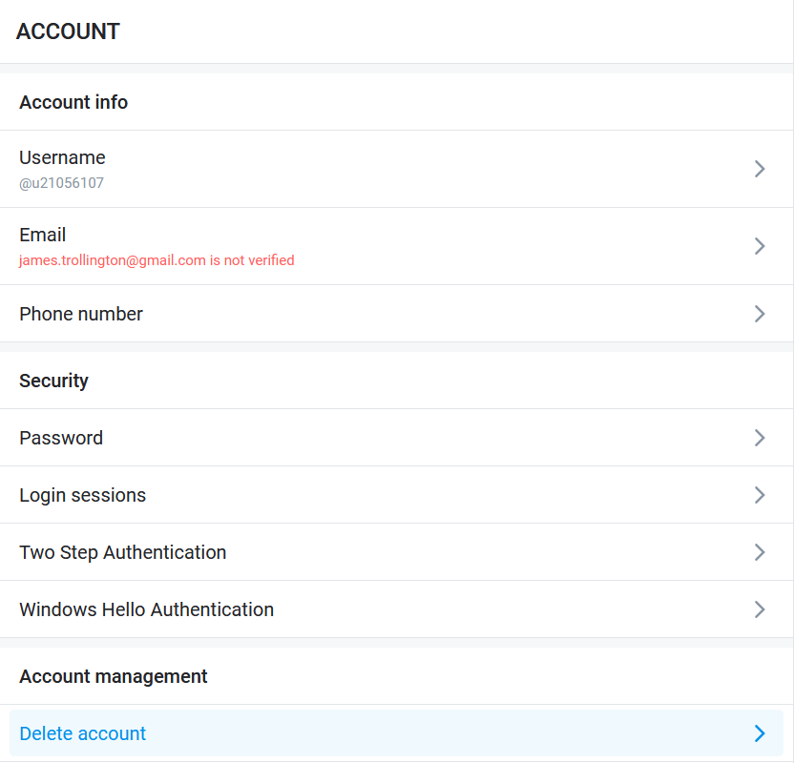Click Delete account link
Screen dimensions: 794x763
point(83,733)
